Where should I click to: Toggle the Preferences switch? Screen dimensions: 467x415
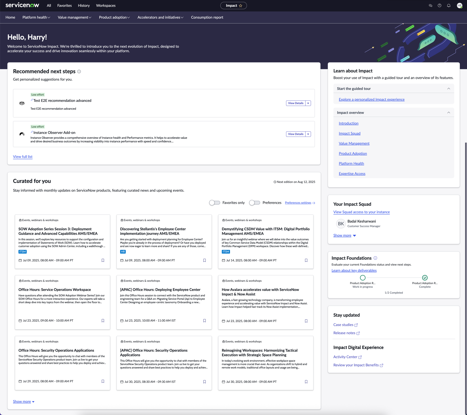click(255, 203)
